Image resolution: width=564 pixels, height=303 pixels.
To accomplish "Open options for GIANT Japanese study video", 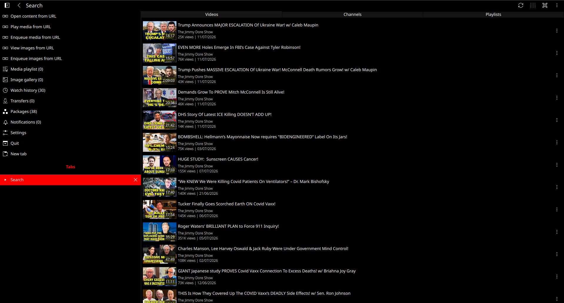I will [557, 277].
